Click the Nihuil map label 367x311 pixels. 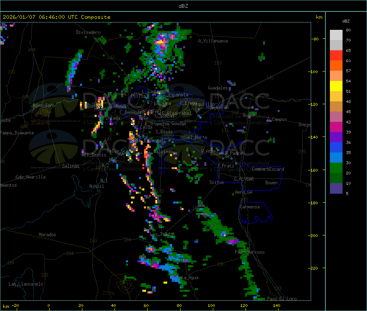coord(97,186)
